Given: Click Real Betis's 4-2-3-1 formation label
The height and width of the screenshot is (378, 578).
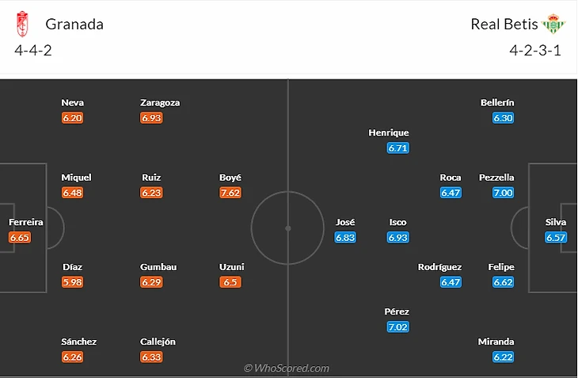Looking at the screenshot, I should [535, 50].
